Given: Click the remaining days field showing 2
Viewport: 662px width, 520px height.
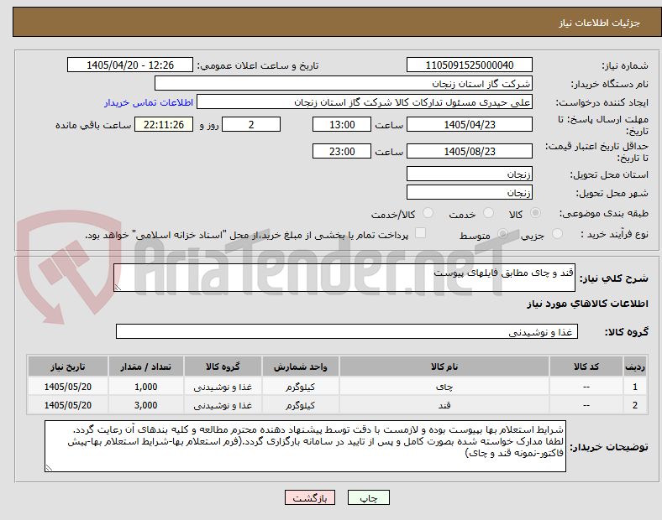Looking at the screenshot, I should coord(251,125).
